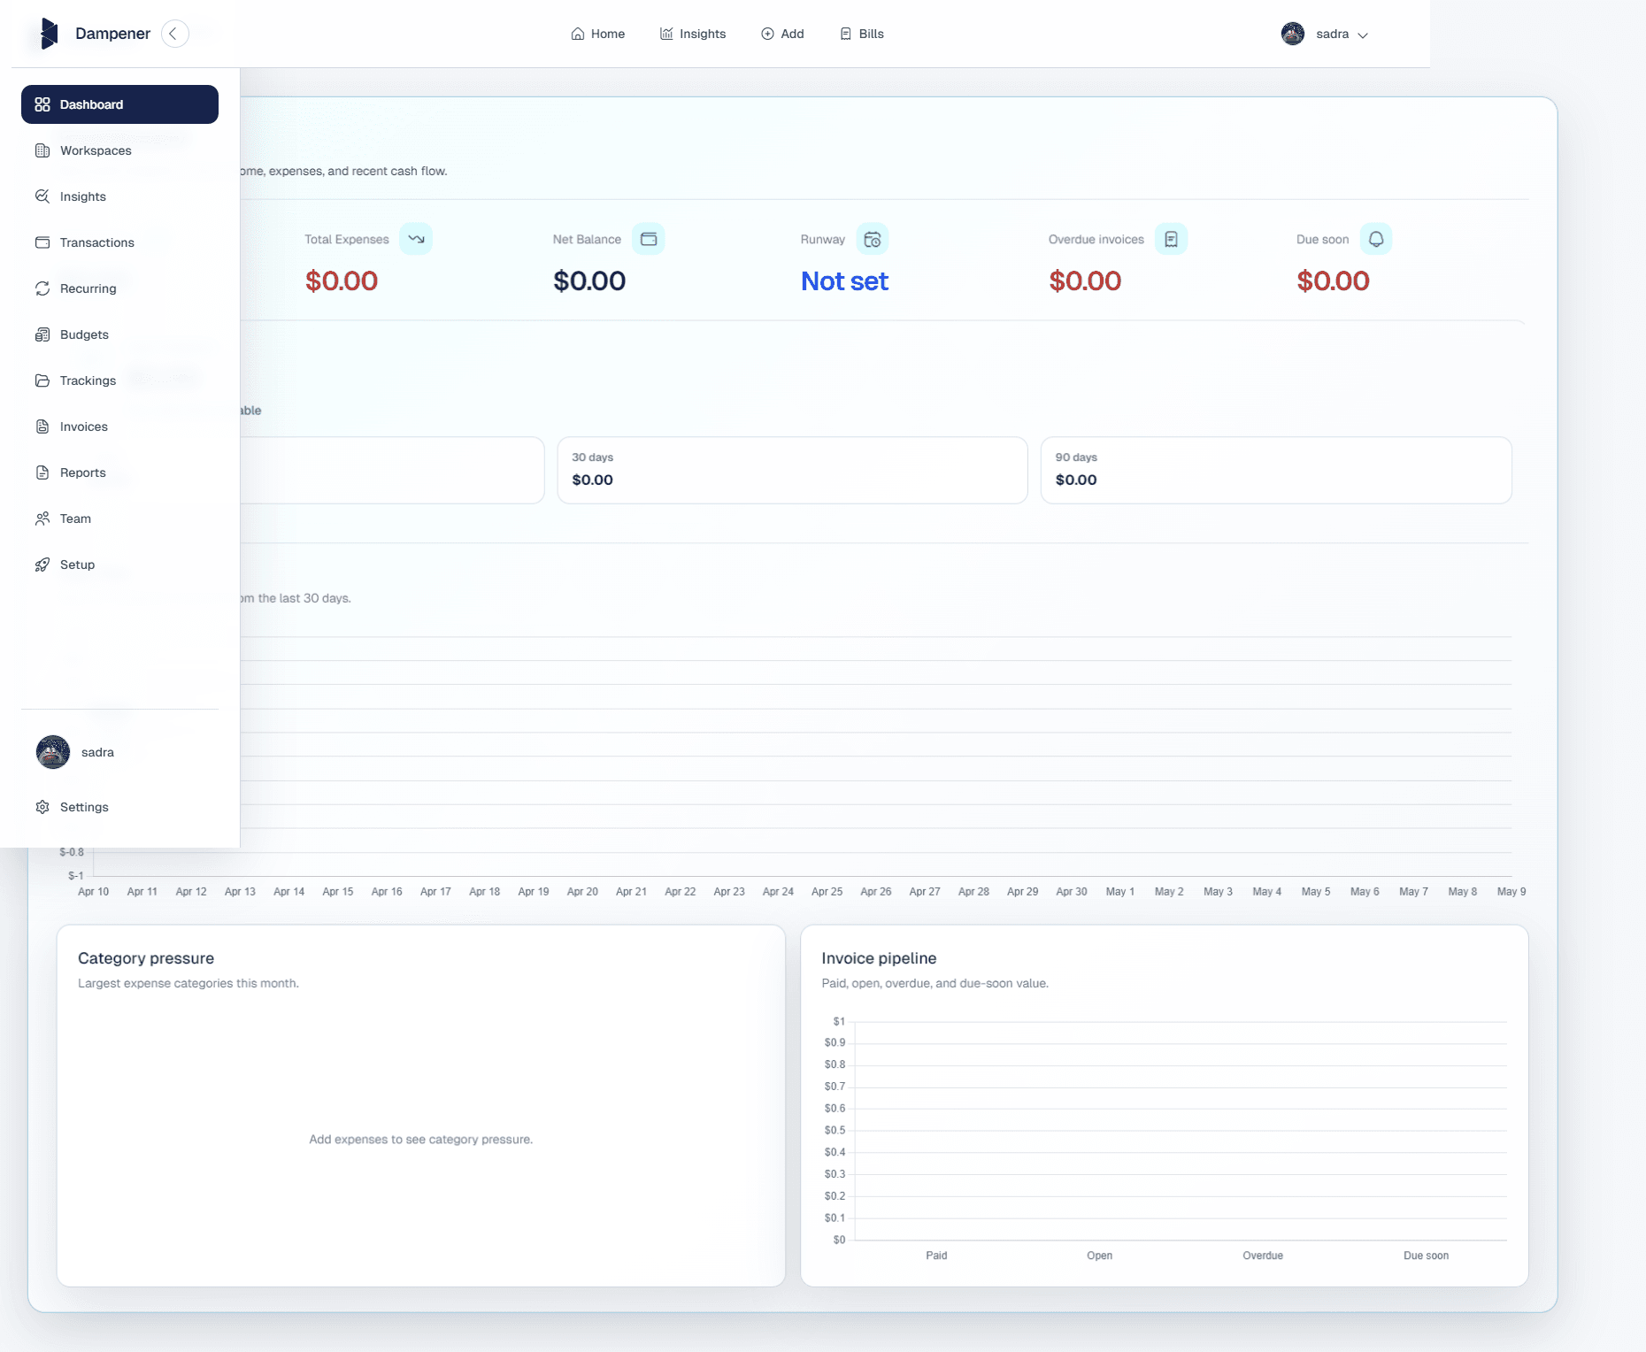Click the Overdue label on pipeline chart
1646x1352 pixels.
tap(1263, 1256)
